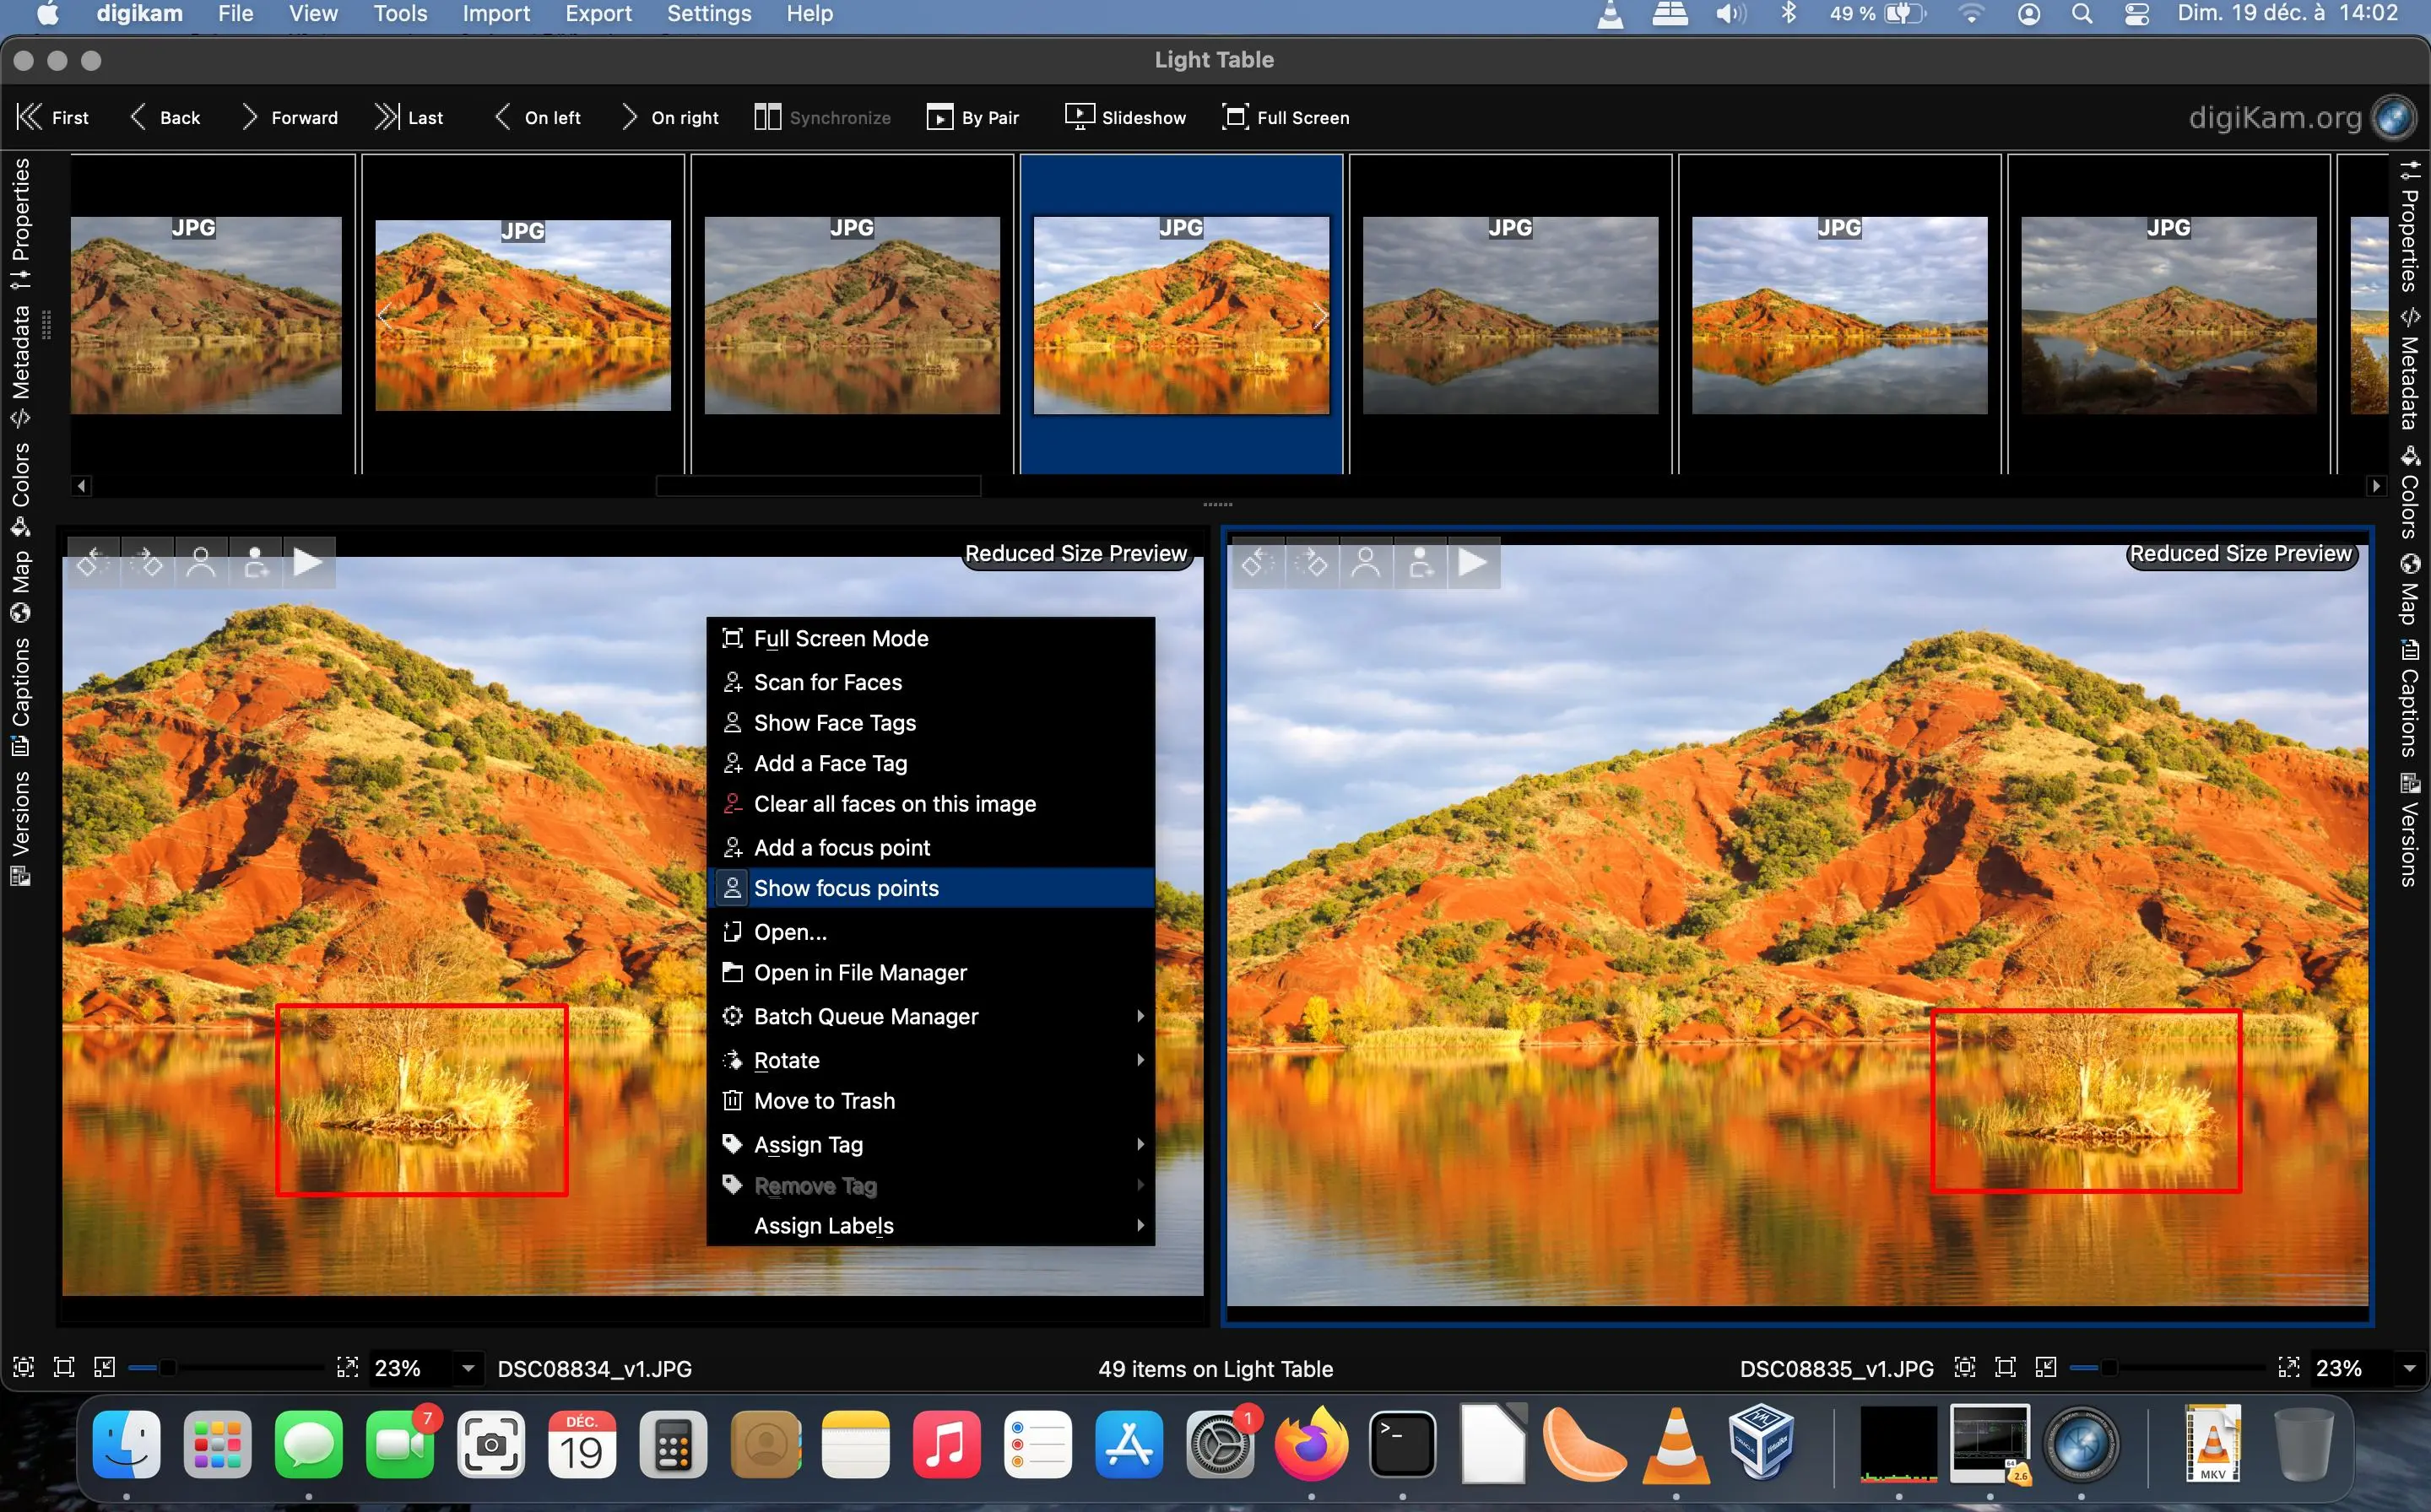Open the Versions sidebar panel

22,810
